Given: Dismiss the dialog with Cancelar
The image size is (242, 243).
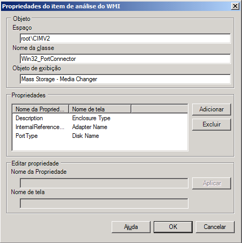Looking at the screenshot, I should click(215, 227).
